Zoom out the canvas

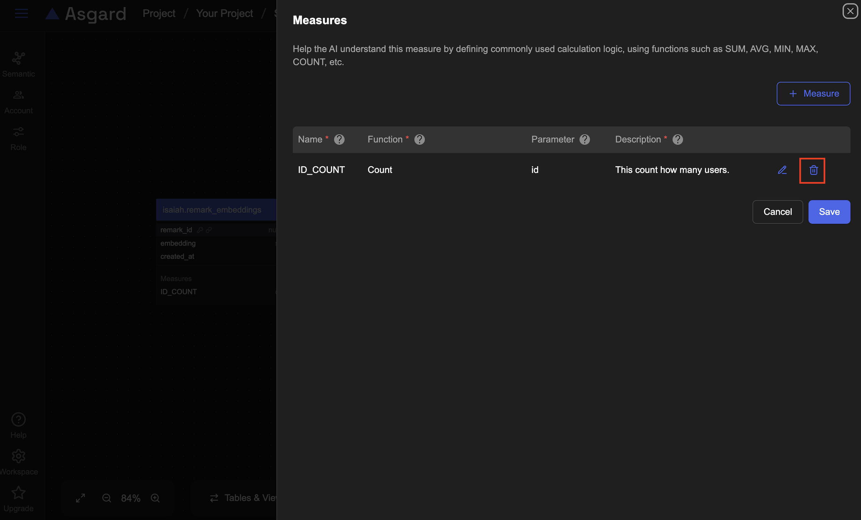click(106, 497)
